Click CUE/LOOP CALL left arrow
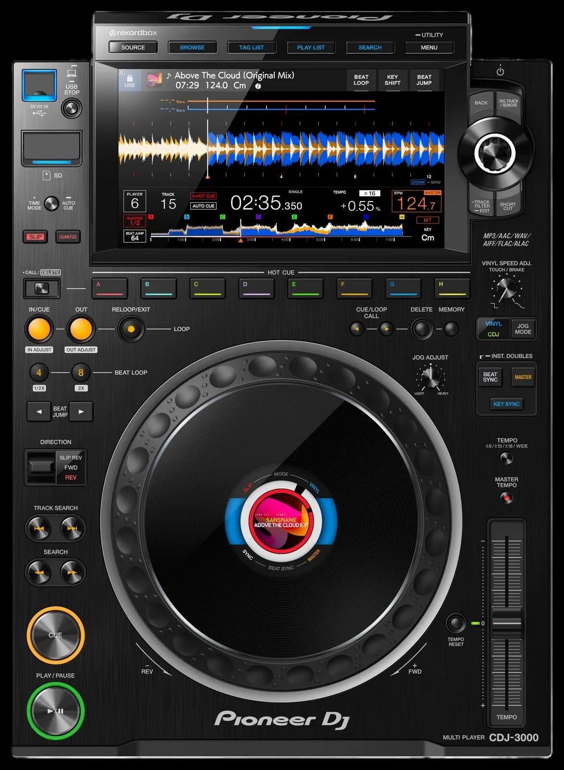The width and height of the screenshot is (564, 770). [357, 329]
